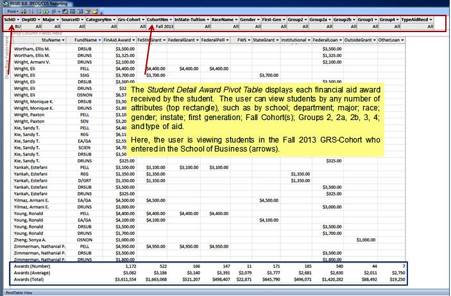The height and width of the screenshot is (296, 451).
Task: Select the 'Zheng, Sonya A.' student row name
Action: (x=30, y=240)
